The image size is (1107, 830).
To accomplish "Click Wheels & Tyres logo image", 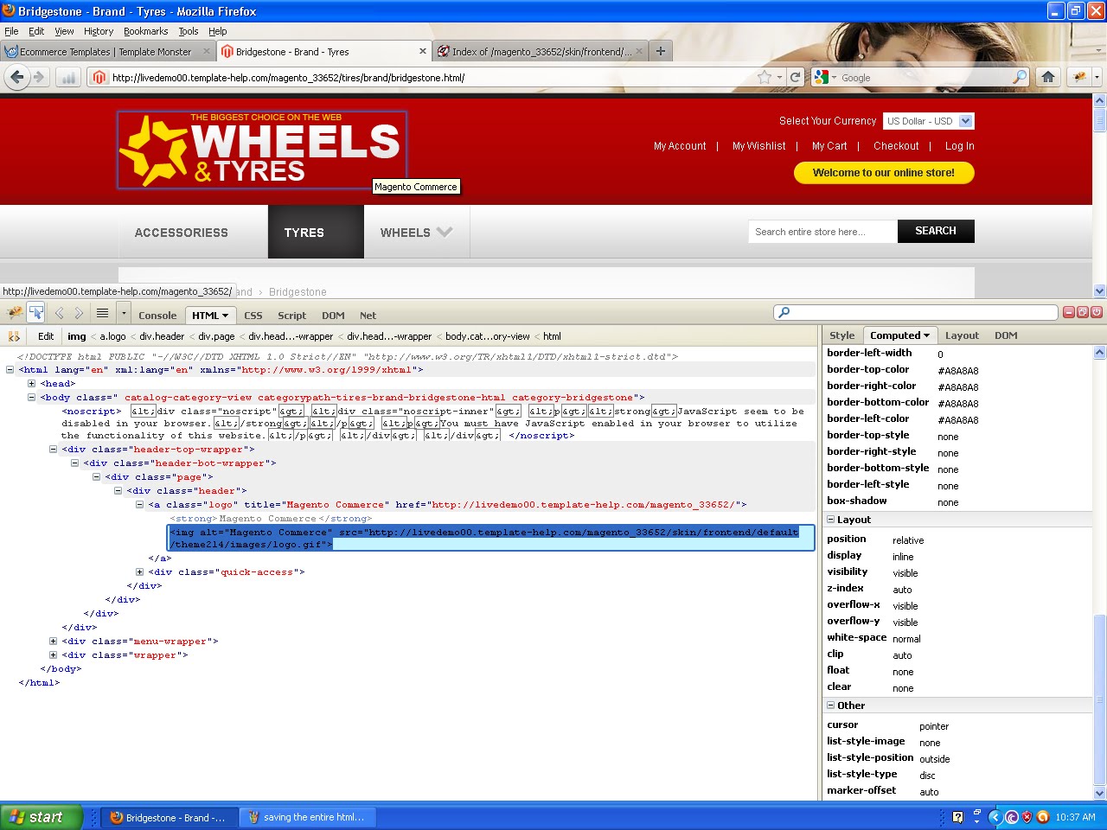I will (x=262, y=150).
